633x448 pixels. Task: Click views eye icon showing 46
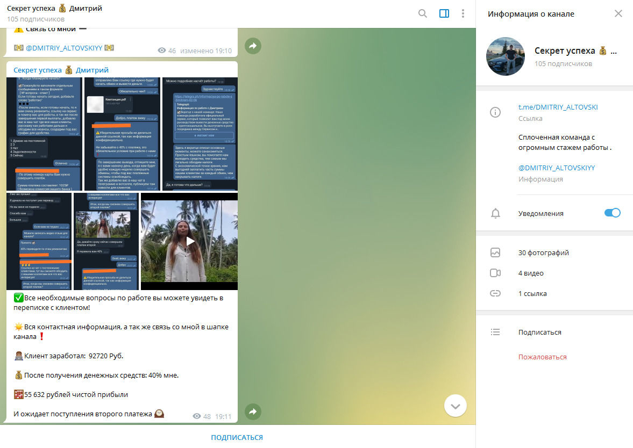tap(162, 50)
